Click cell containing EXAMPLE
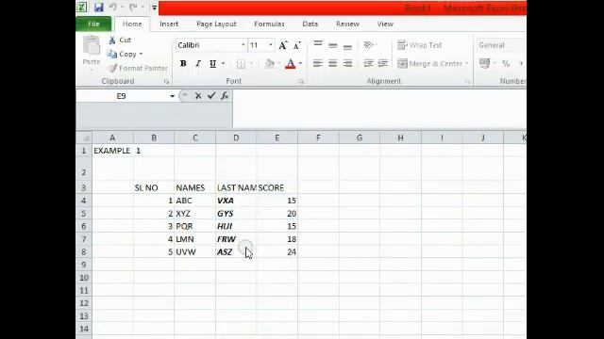 112,151
